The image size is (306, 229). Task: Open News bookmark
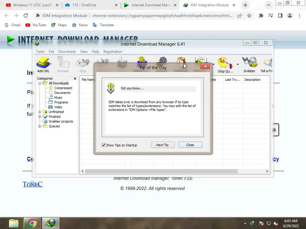tap(80, 25)
